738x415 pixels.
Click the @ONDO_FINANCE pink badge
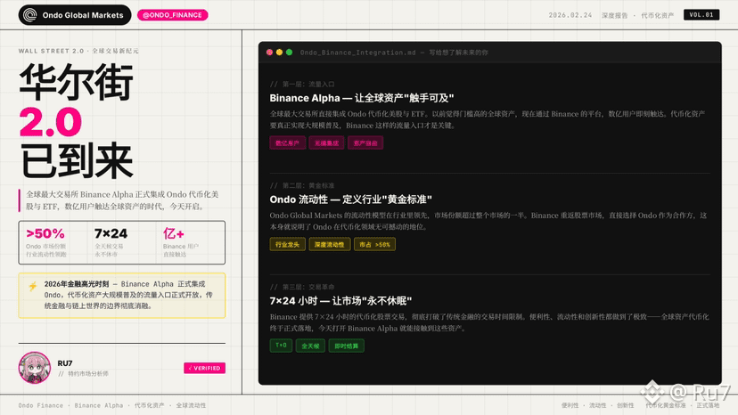tap(172, 15)
